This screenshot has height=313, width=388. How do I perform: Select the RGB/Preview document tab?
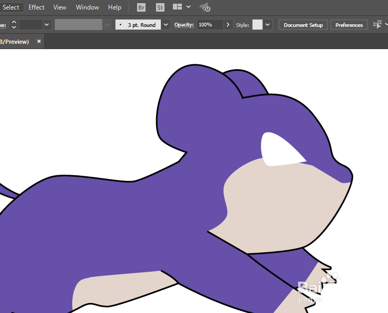(14, 42)
